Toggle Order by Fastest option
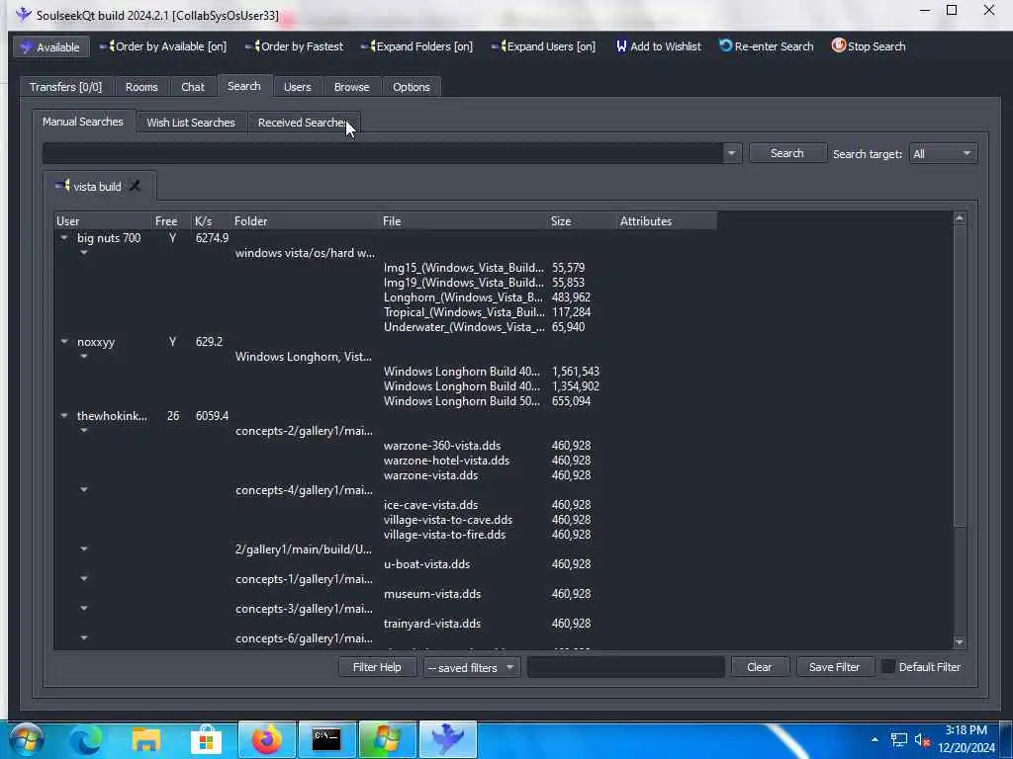 click(294, 46)
